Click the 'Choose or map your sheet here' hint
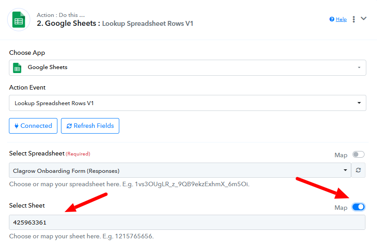Viewport: 377px width, 245px height. (81, 236)
